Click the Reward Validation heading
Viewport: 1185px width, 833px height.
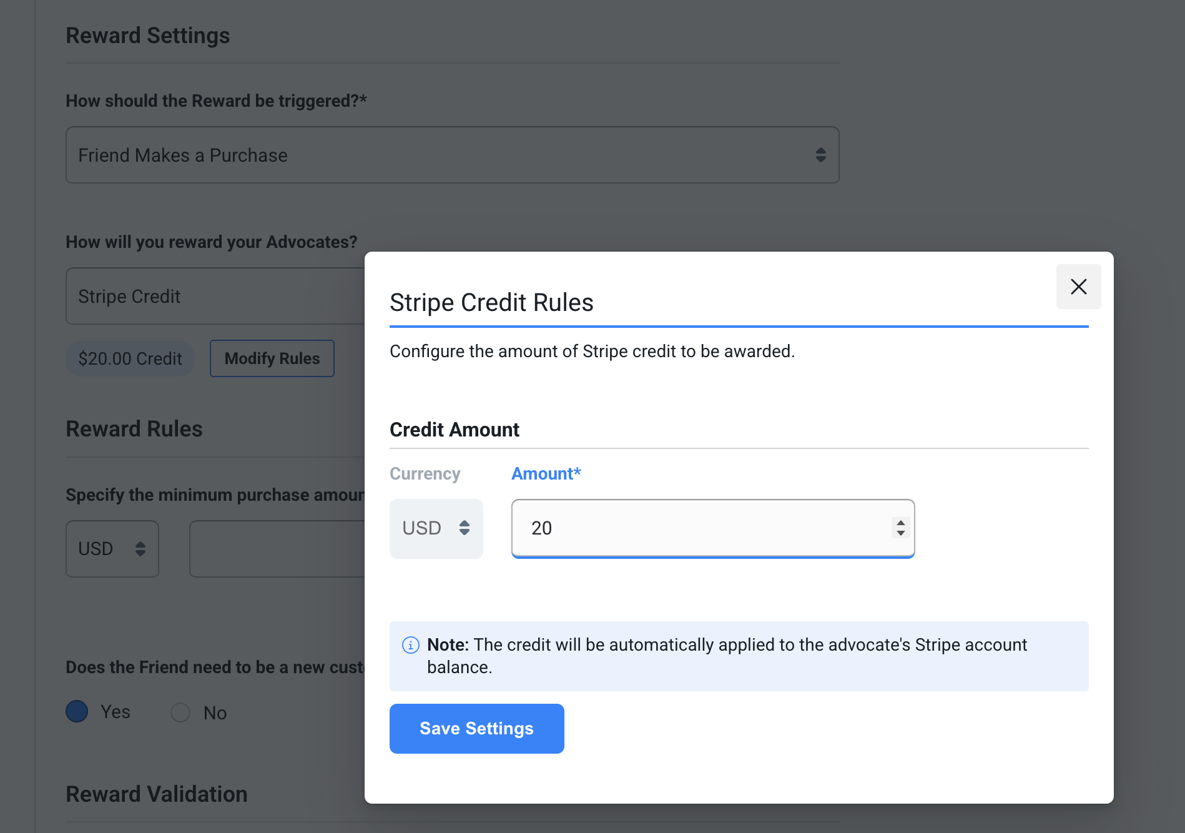click(x=157, y=794)
